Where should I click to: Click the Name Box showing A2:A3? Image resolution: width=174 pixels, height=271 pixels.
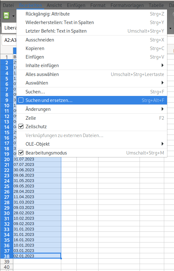click(9, 40)
